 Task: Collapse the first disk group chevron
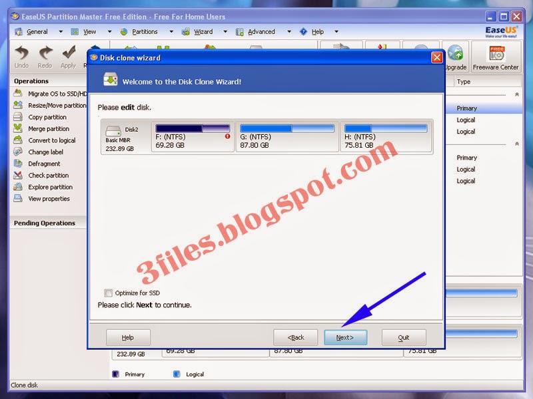517,94
